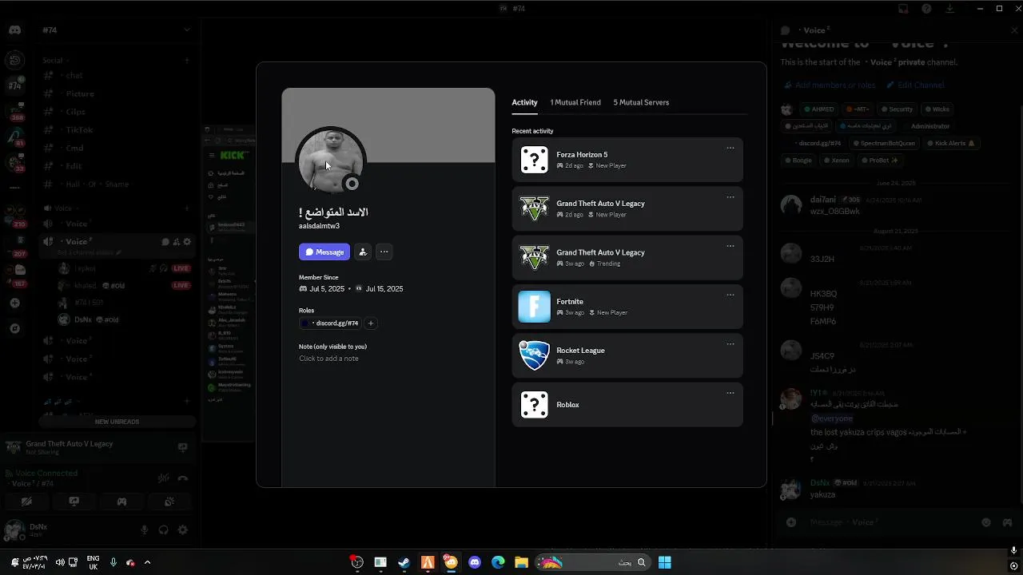Viewport: 1023px width, 575px height.
Task: Close the voice chat side panel
Action: tap(1014, 30)
